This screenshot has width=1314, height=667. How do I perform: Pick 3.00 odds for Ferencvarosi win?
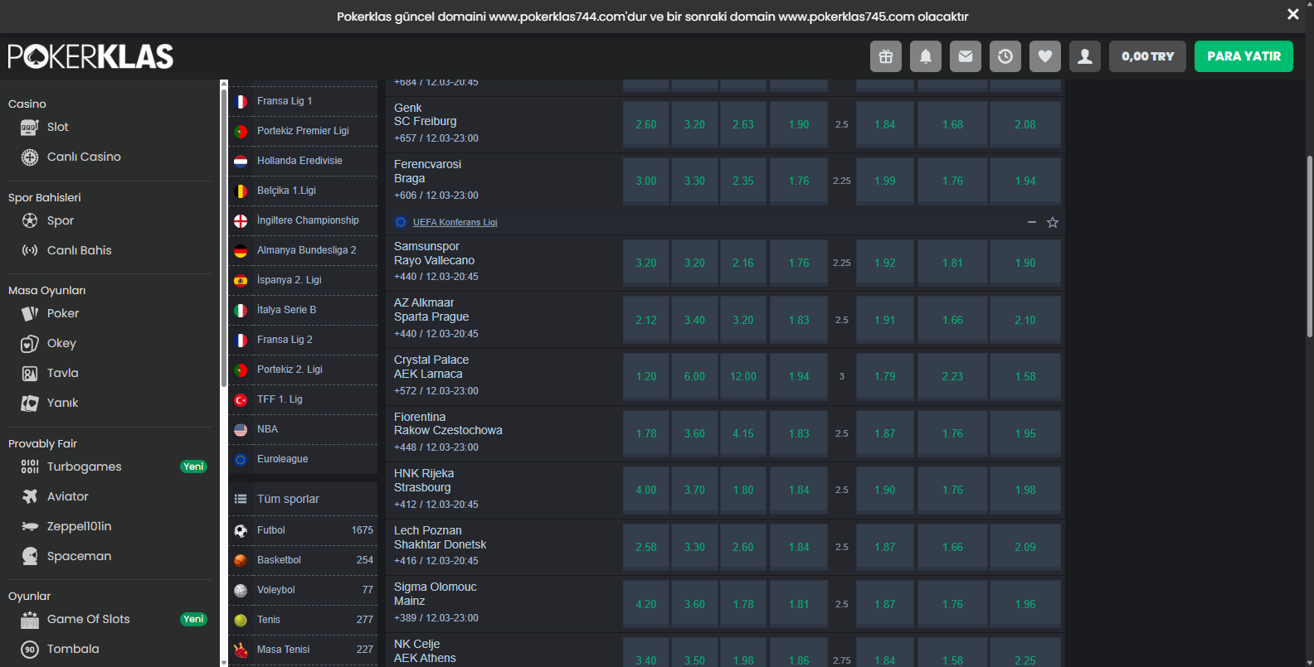pyautogui.click(x=645, y=181)
